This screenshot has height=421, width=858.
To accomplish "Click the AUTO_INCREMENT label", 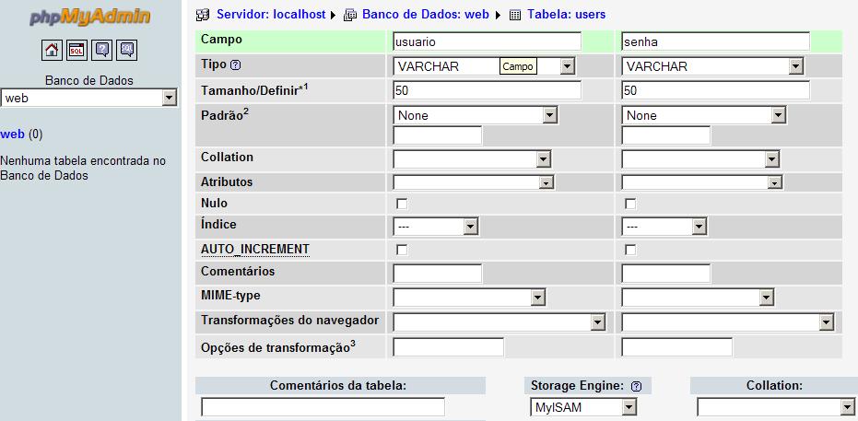I will 255,250.
